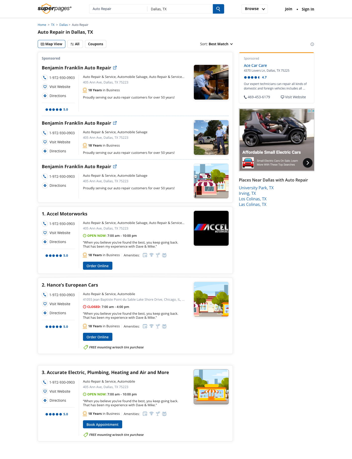The width and height of the screenshot is (352, 459).
Task: Go to TX breadcrumb
Action: click(x=53, y=25)
